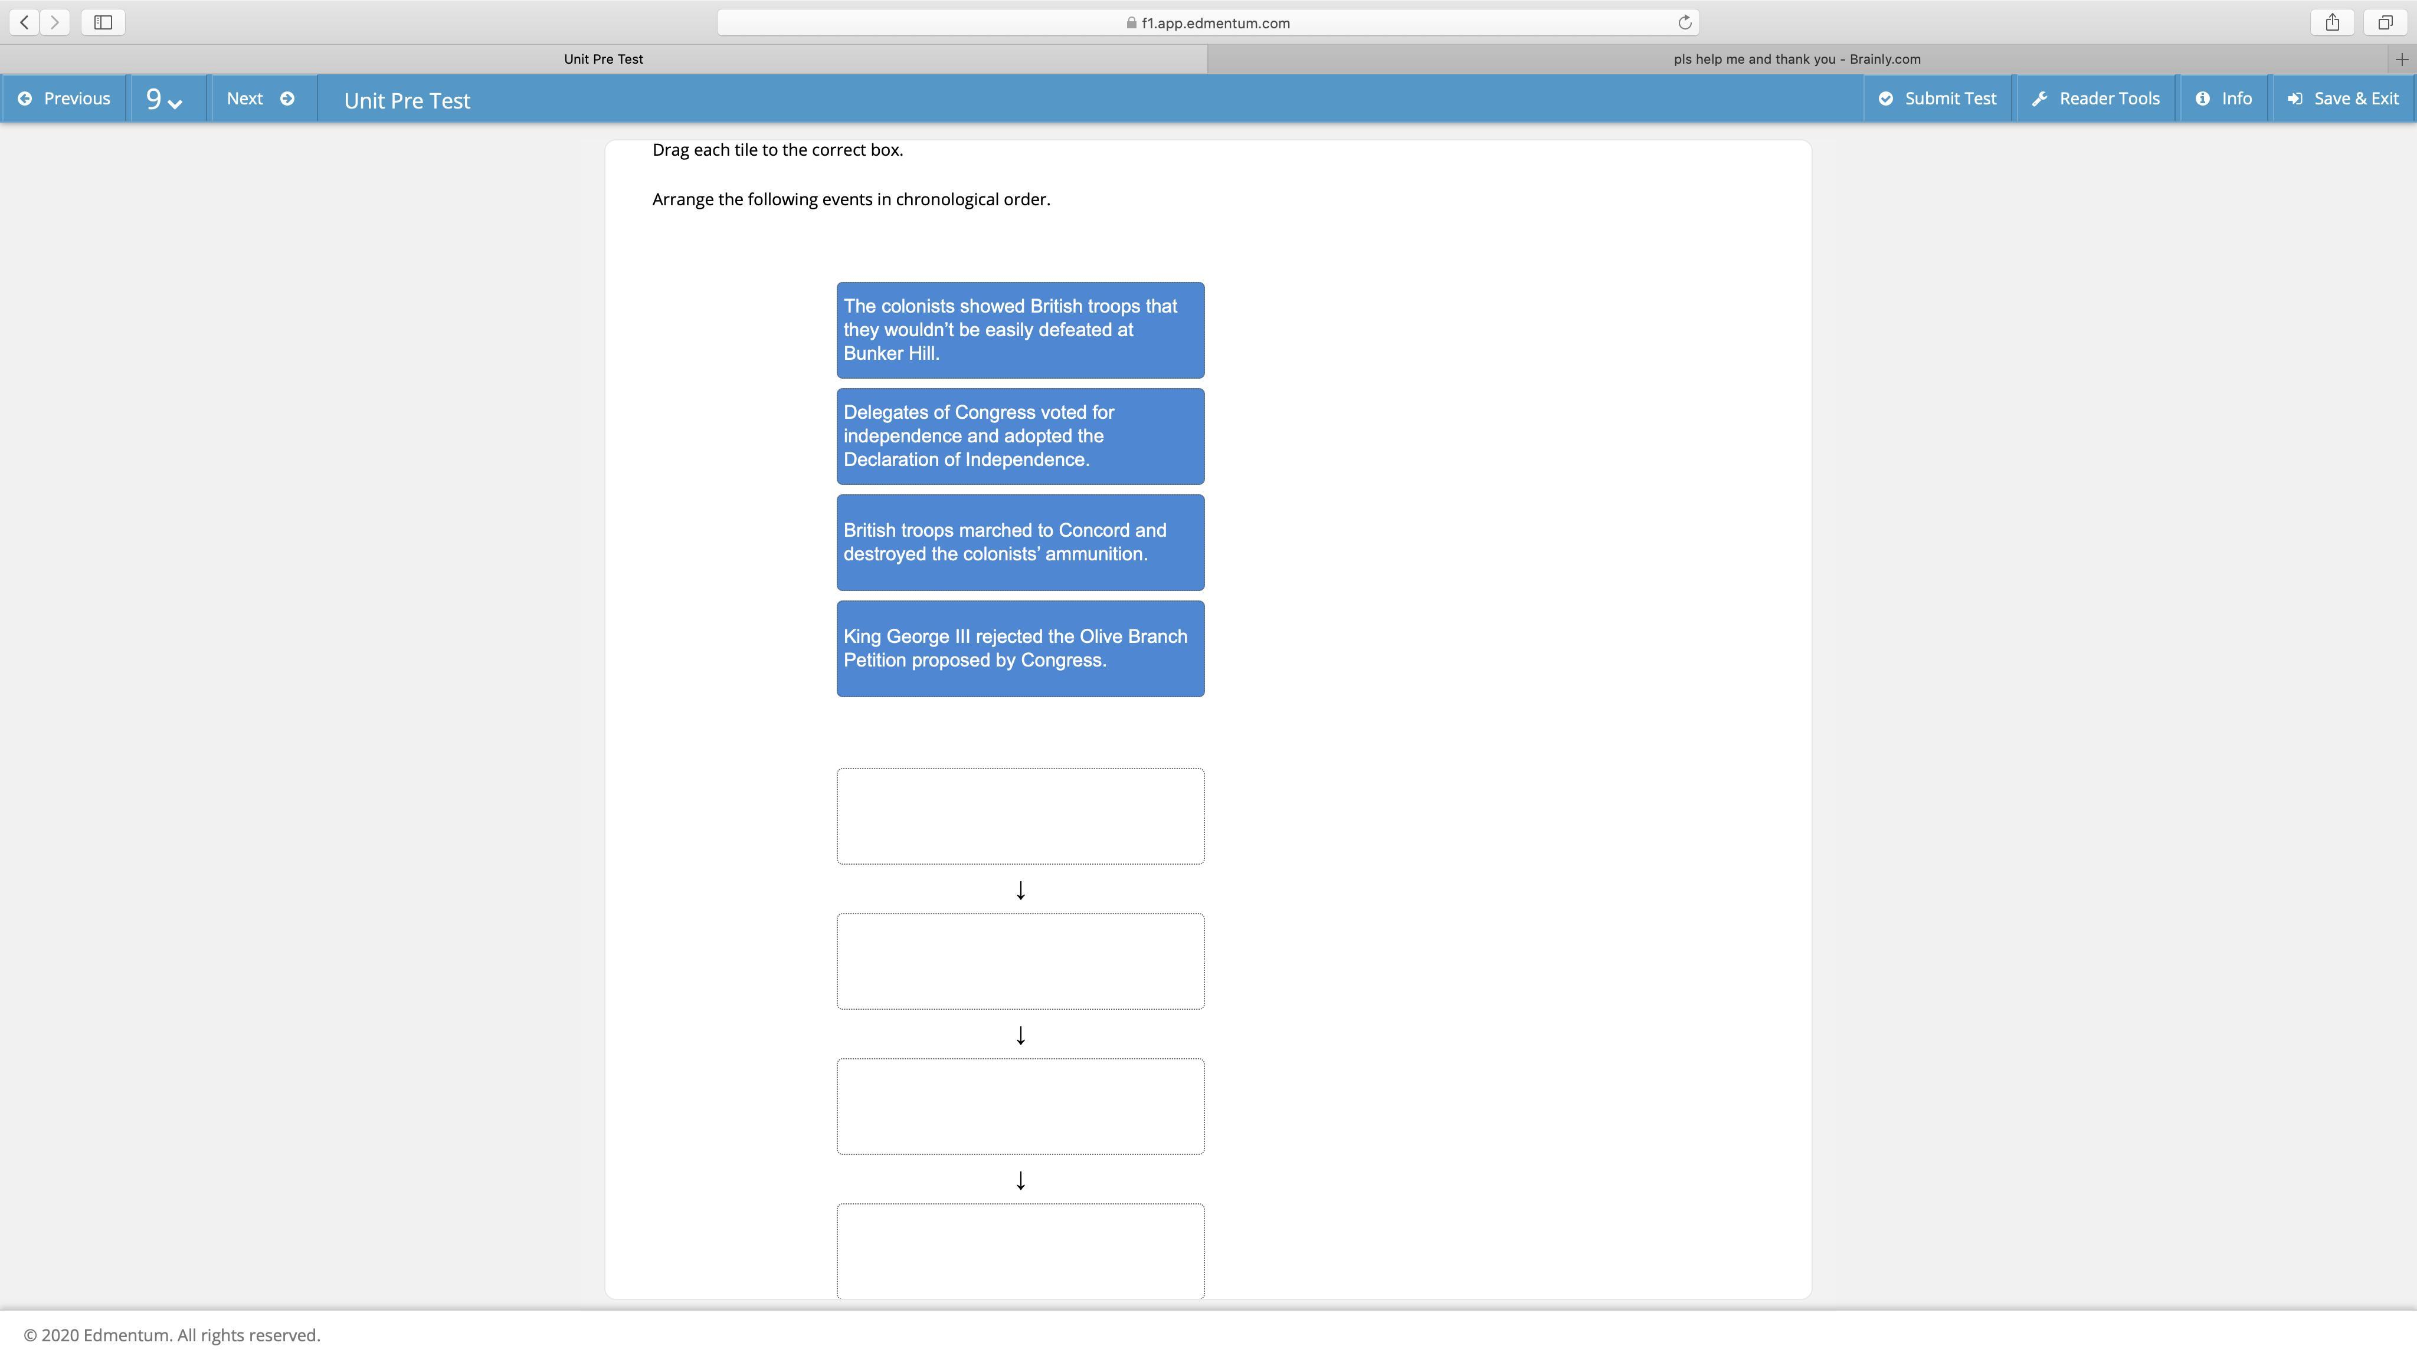Click Submit Test
Viewport: 2417px width, 1359px height.
(x=1937, y=99)
